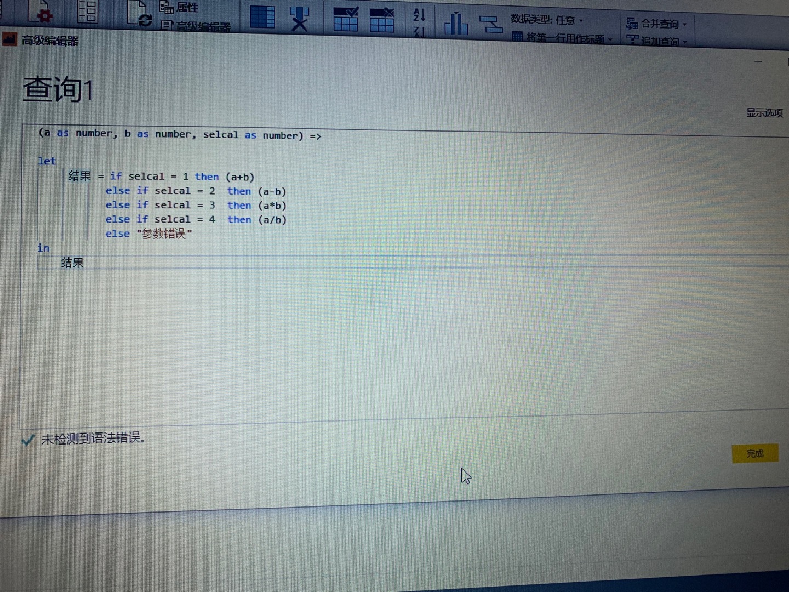The image size is (789, 592).
Task: Click the else "参数错误" code line
Action: click(x=148, y=234)
